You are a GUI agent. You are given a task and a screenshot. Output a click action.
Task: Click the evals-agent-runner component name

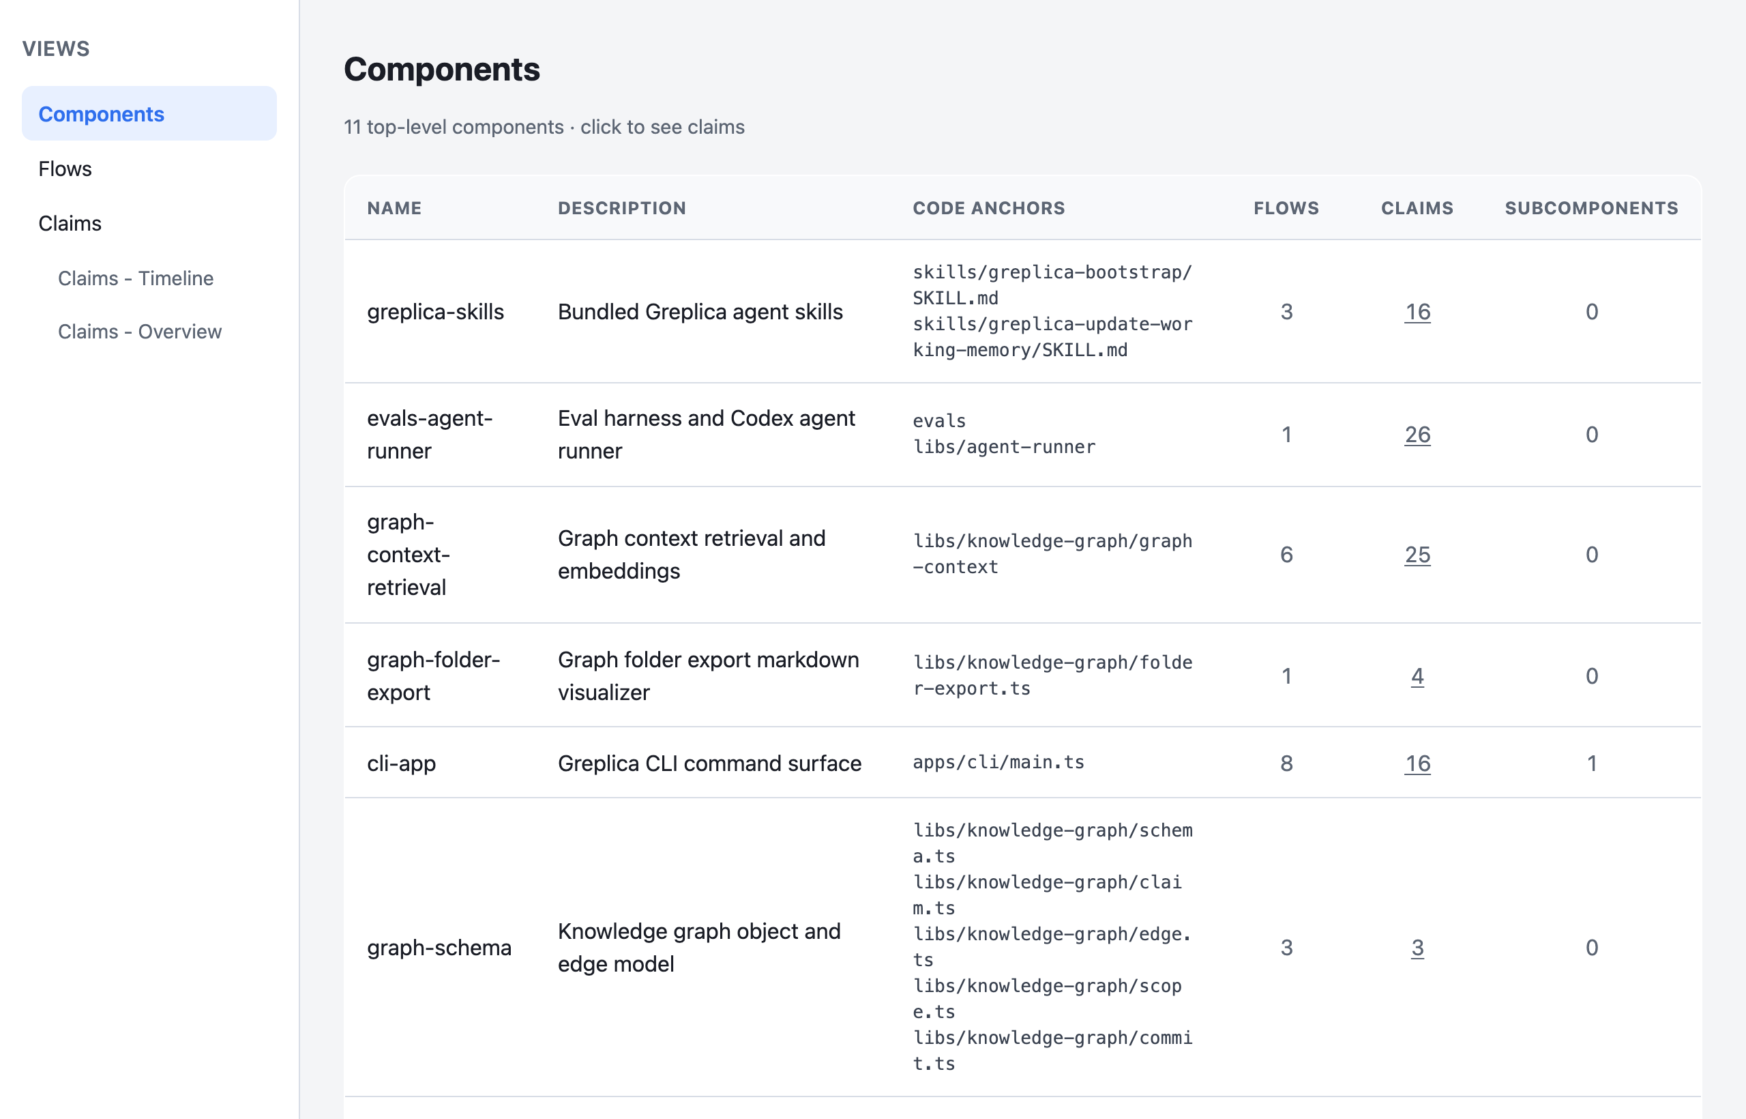(x=429, y=435)
